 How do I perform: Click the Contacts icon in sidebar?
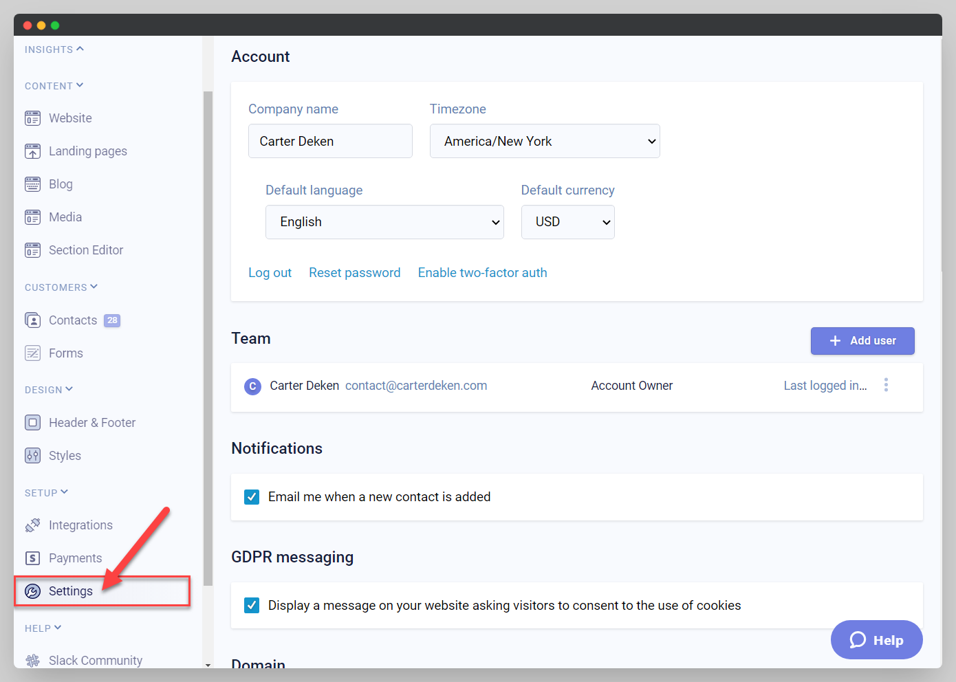(x=32, y=320)
